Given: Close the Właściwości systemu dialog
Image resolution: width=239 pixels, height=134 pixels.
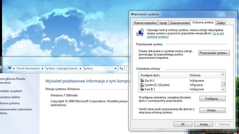Looking at the screenshot, I should click(230, 13).
